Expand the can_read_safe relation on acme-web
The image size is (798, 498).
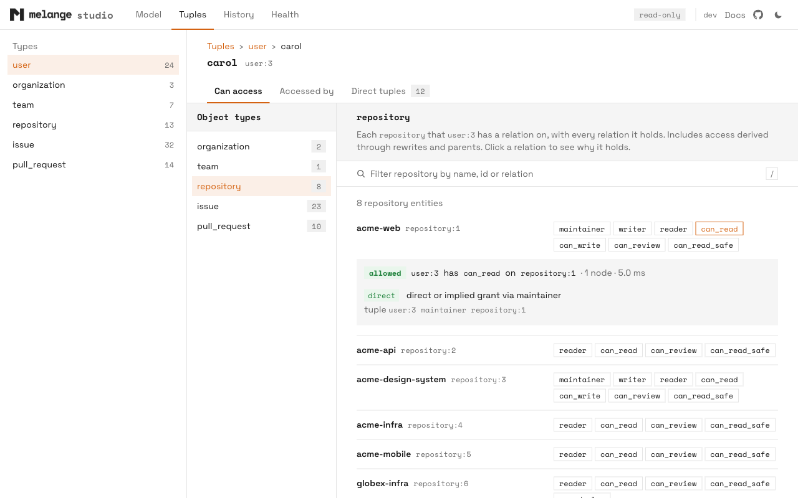(x=703, y=245)
